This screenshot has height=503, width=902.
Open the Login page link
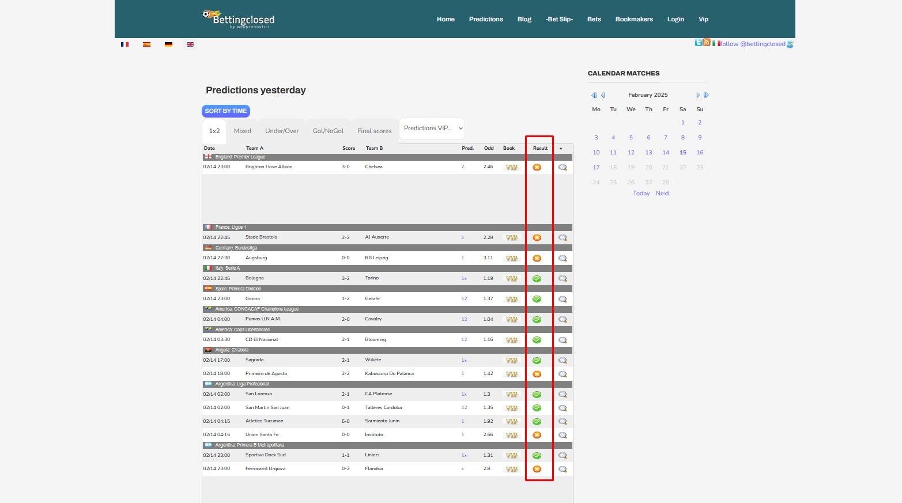pos(675,19)
